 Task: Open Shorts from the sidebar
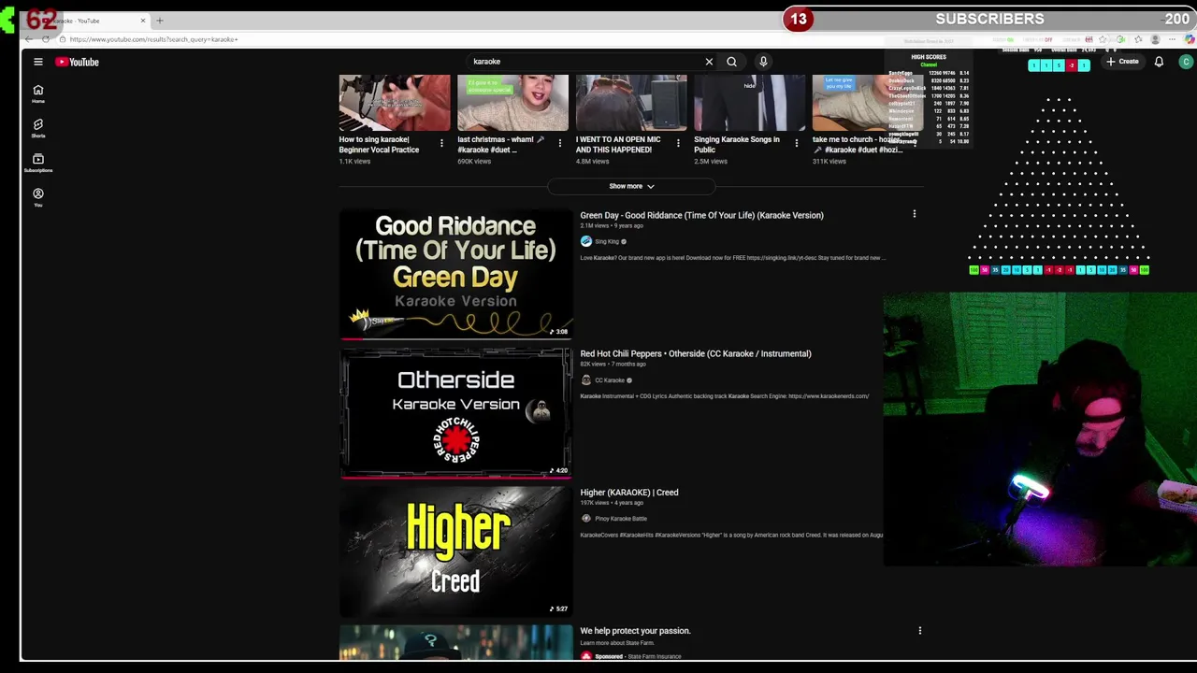[x=38, y=128]
